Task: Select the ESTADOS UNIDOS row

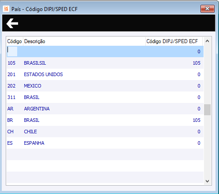Action: coord(105,74)
